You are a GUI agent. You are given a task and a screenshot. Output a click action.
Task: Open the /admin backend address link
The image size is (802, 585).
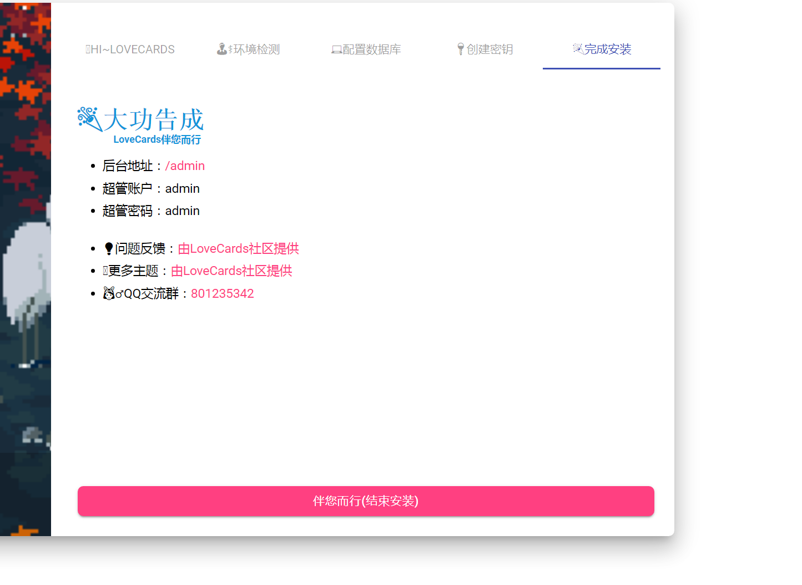[185, 166]
